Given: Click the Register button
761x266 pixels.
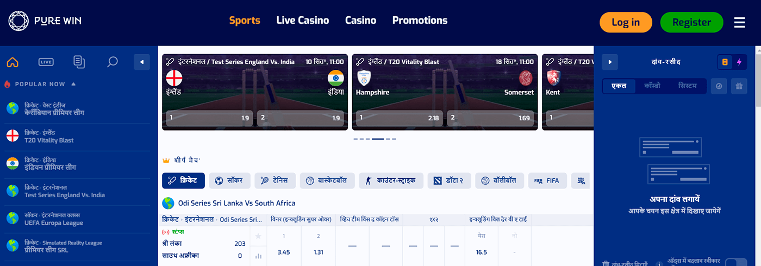Looking at the screenshot, I should (x=691, y=22).
